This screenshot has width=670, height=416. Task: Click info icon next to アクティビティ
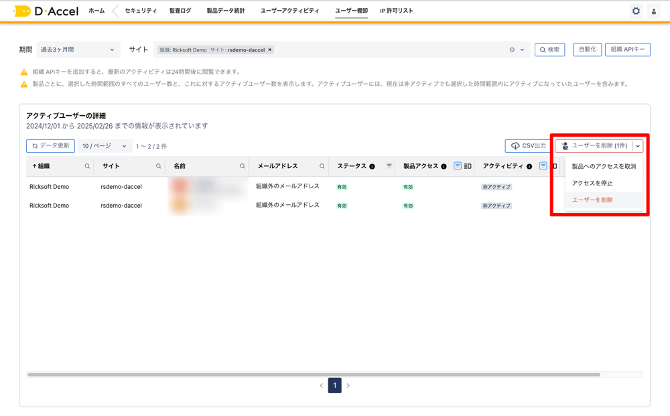[x=529, y=167]
